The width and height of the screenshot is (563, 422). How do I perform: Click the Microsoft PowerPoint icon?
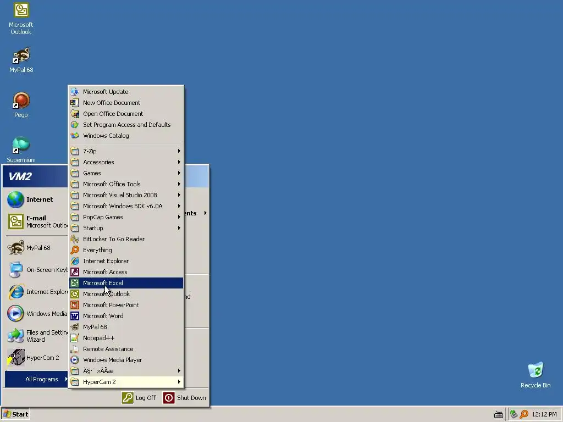pyautogui.click(x=75, y=305)
